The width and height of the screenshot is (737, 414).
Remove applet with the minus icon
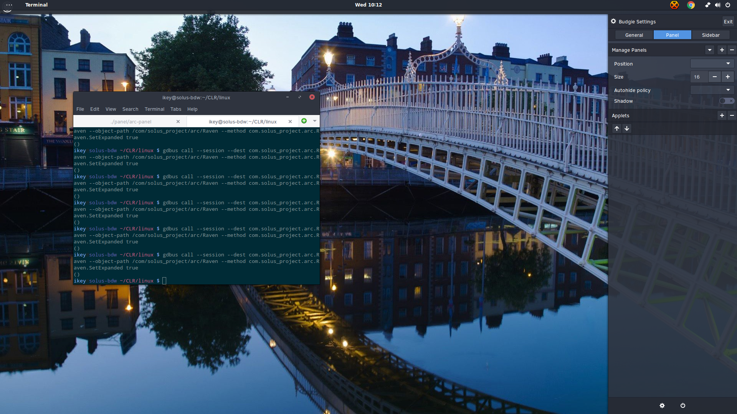pos(732,115)
